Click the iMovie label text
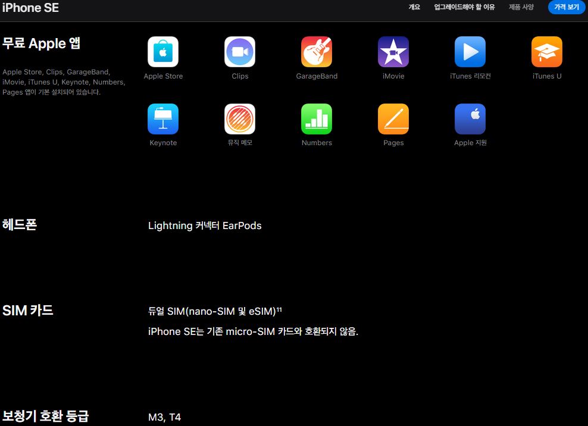Viewport: 588px width, 426px height. (x=393, y=76)
